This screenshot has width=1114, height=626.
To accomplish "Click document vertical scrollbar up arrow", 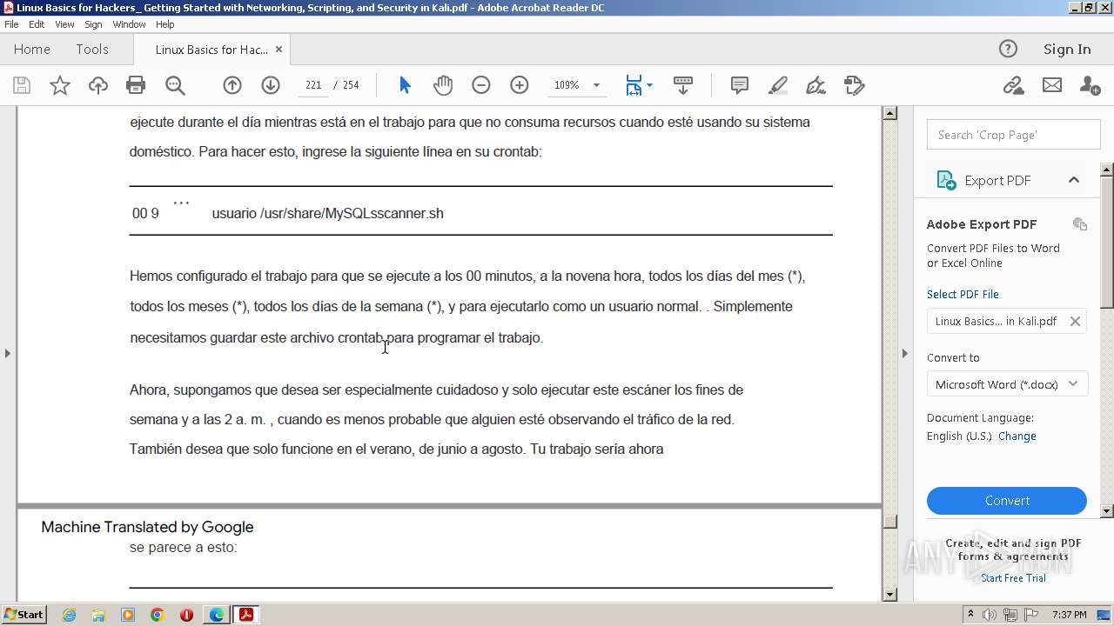I will coord(889,113).
